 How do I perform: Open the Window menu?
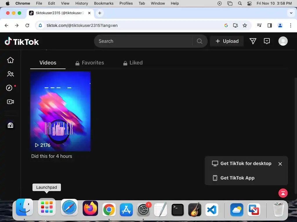[x=158, y=3]
